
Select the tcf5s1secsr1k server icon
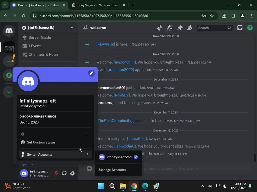(9, 47)
